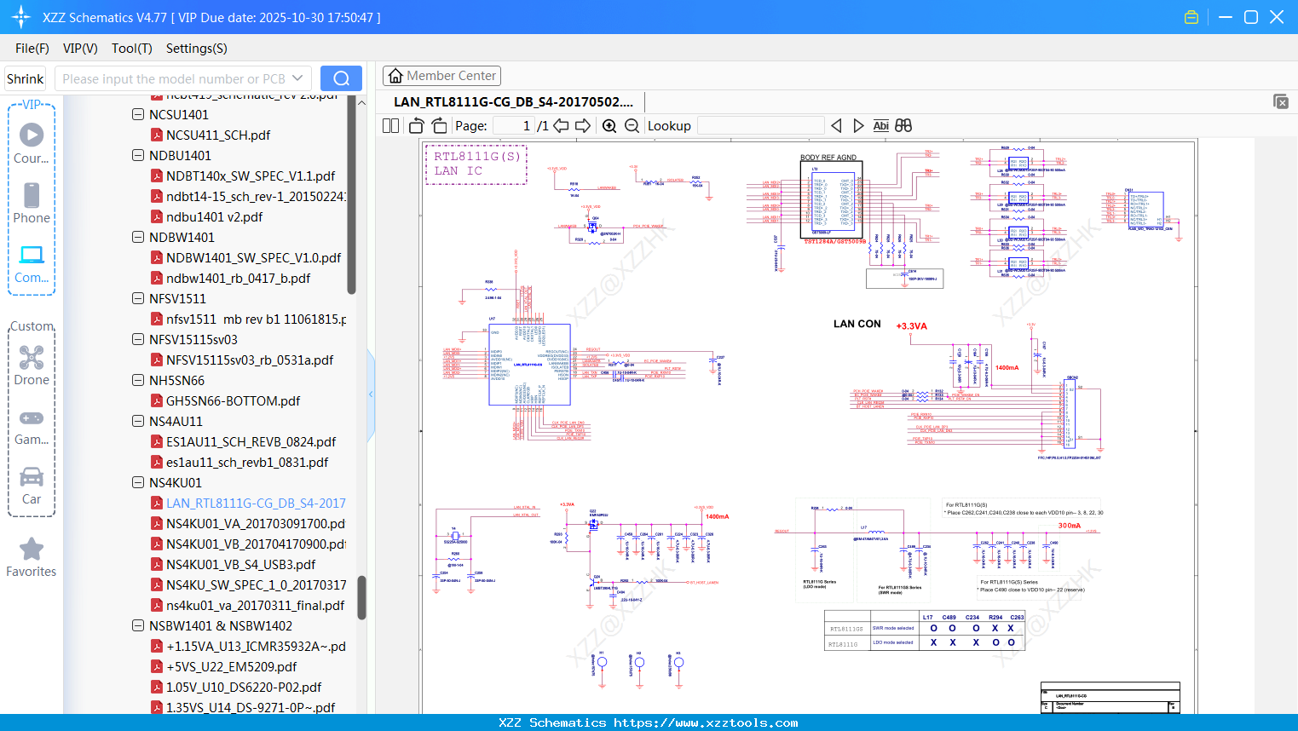Collapse the NDBW1401 tree node
The width and height of the screenshot is (1298, 731).
pyautogui.click(x=138, y=237)
